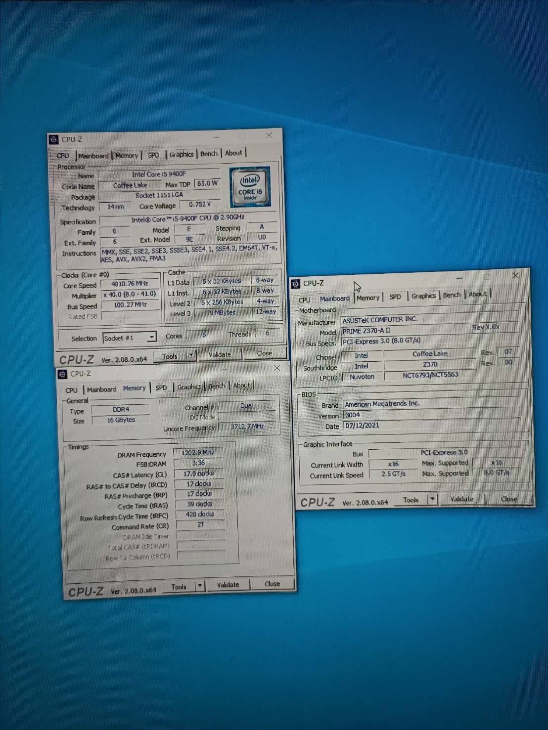Click the Close button at the bottom of the Memory window

273,584
